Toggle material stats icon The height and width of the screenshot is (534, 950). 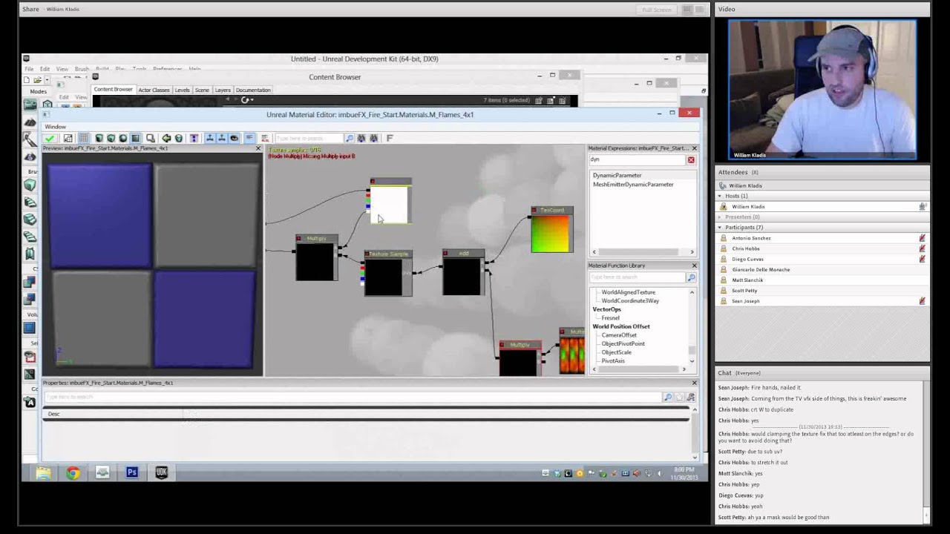coord(250,138)
